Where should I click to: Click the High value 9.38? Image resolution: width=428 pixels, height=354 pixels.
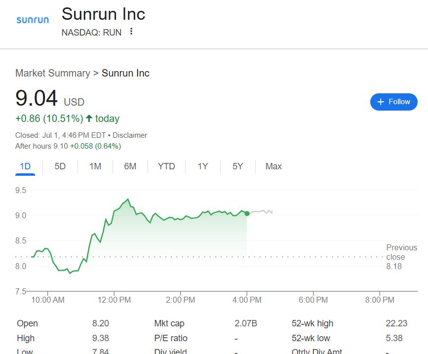(x=100, y=338)
